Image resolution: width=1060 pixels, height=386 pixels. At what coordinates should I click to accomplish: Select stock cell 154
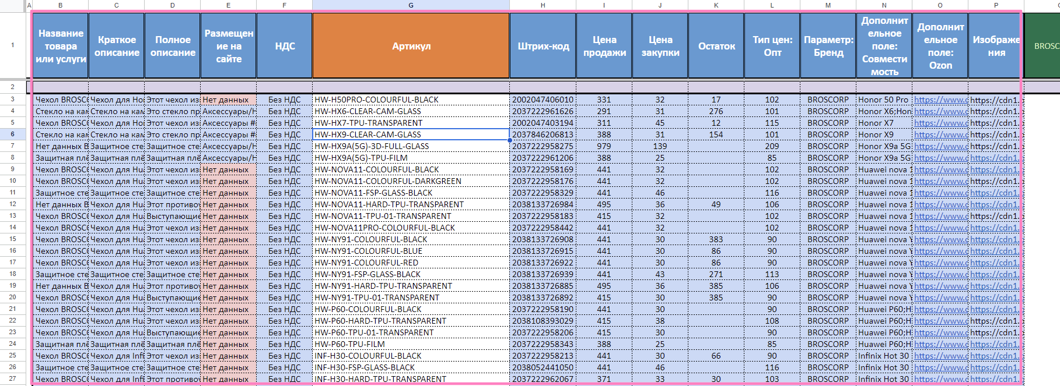(x=716, y=134)
